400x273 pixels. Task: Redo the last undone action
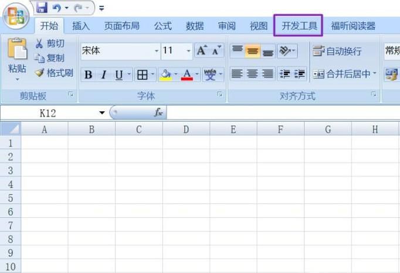pyautogui.click(x=78, y=8)
